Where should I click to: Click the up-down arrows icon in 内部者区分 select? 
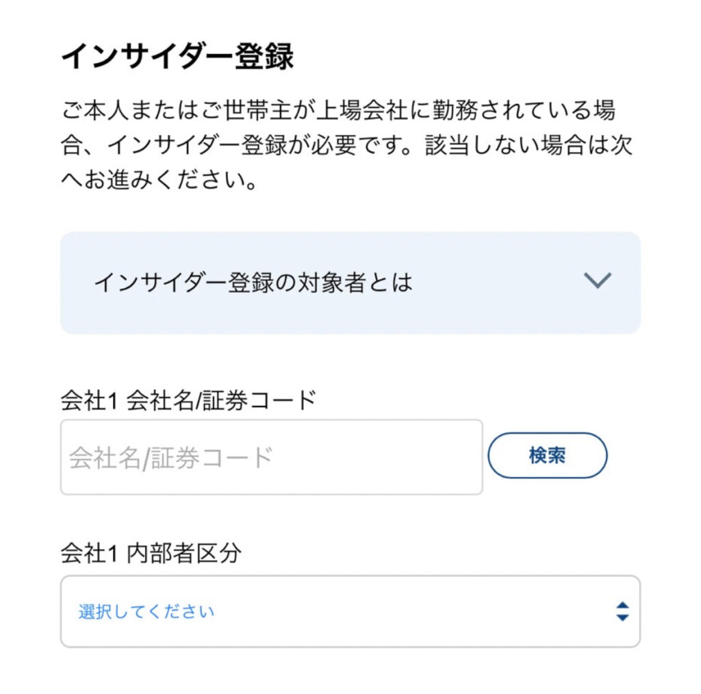click(622, 611)
